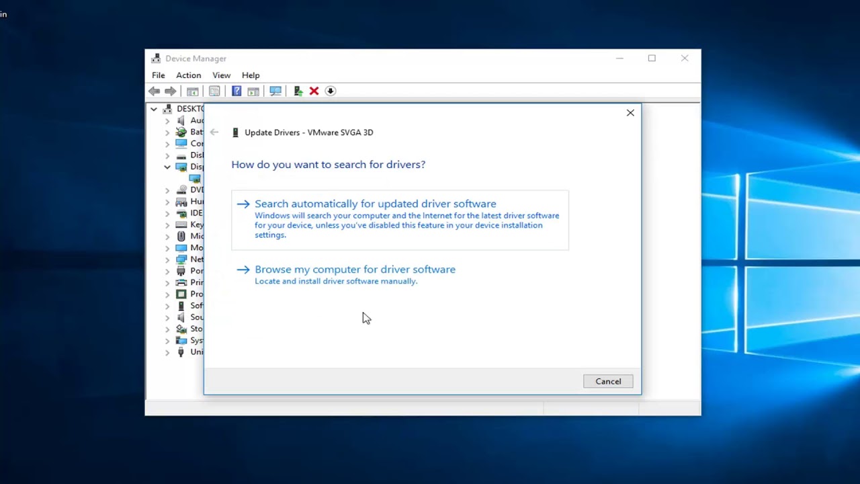Click the blue Help question mark icon
Screen dimensions: 860x484
click(236, 91)
